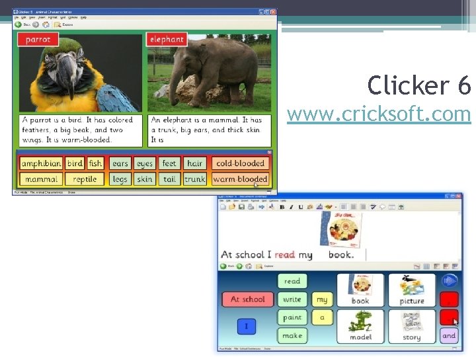
Task: Click the red 'elephant' label
Action: 167,40
